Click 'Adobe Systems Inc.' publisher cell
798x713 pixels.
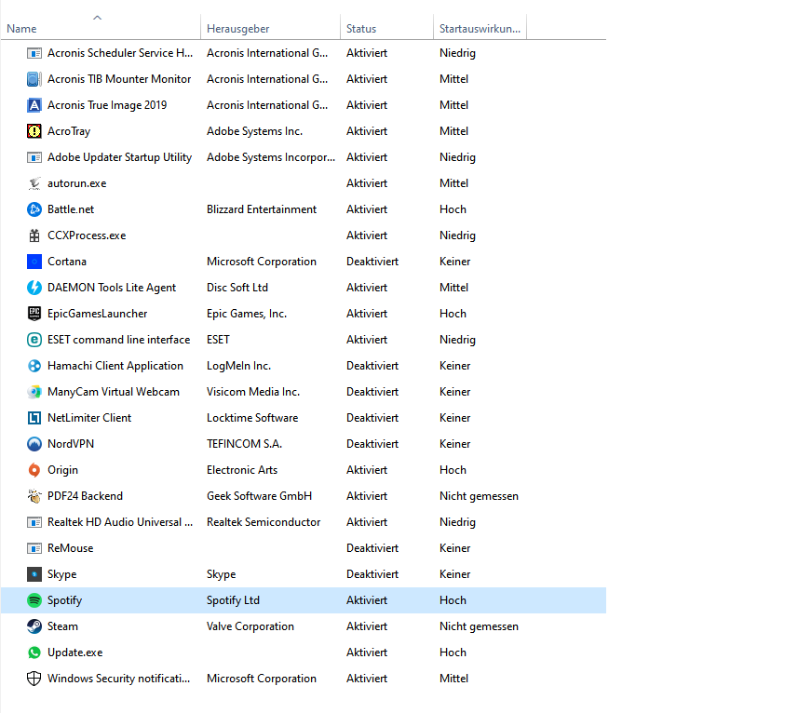click(254, 131)
